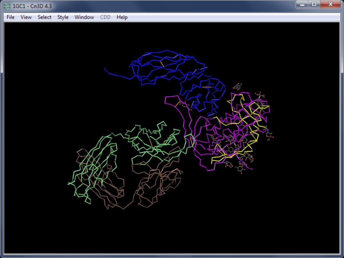Click the topmost sugar ligand above magenta chain

[238, 86]
